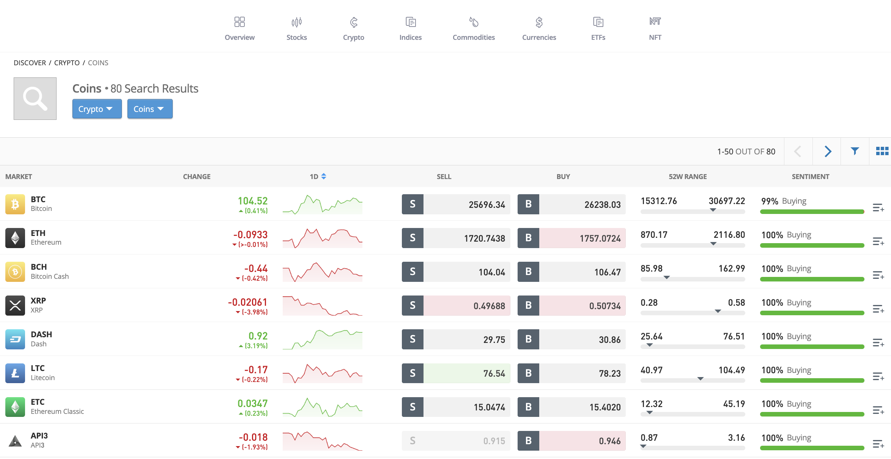Buy DASH at 30.86
This screenshot has width=891, height=459.
pos(571,339)
